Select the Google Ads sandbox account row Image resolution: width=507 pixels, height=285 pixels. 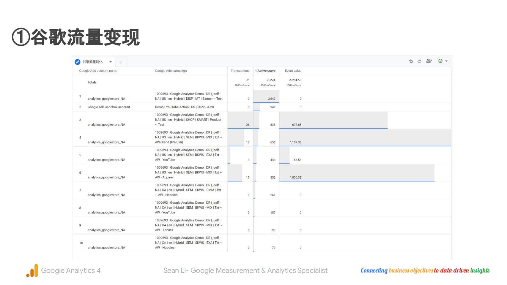108,107
